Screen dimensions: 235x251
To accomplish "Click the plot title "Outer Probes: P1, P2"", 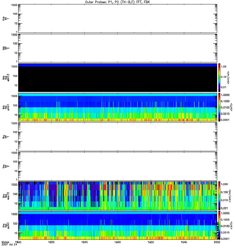I will [117, 2].
